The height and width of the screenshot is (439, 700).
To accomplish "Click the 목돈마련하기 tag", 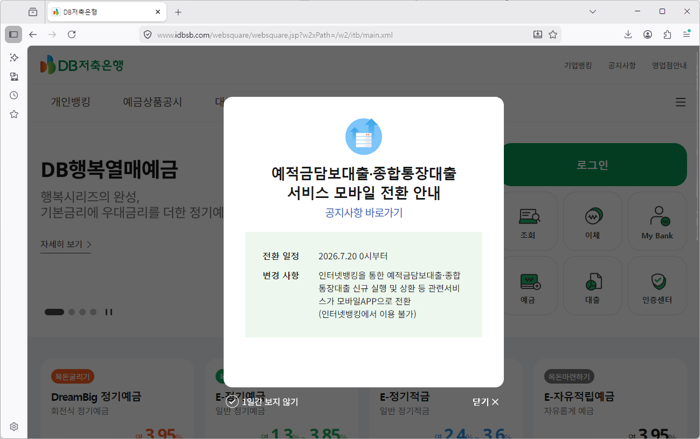I will [x=569, y=377].
